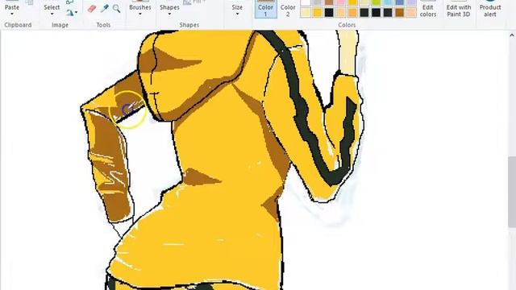Select the Magnifier zoom tool
The height and width of the screenshot is (290, 516).
(x=116, y=9)
